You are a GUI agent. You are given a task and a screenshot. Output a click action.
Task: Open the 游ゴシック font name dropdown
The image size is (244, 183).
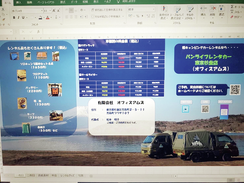pos(42,11)
